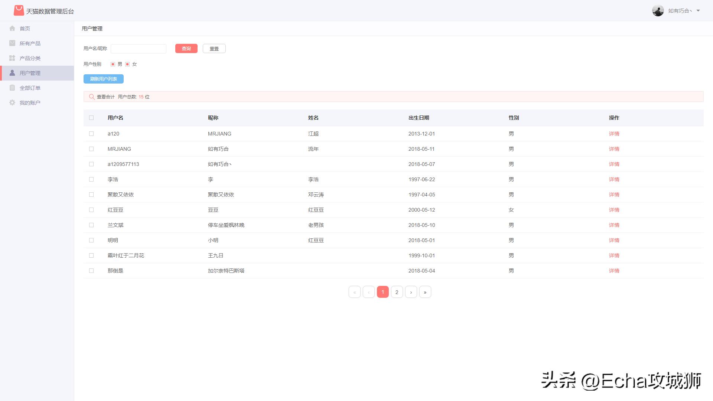Open 我的账户 via the gear icon
The height and width of the screenshot is (401, 713).
point(12,102)
